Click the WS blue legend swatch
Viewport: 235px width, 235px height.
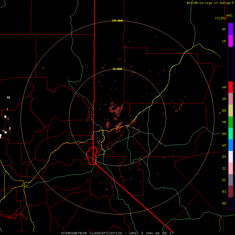(x=231, y=145)
